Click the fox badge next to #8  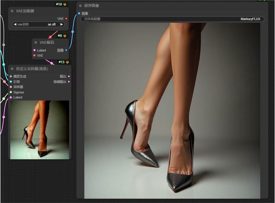coord(65,36)
